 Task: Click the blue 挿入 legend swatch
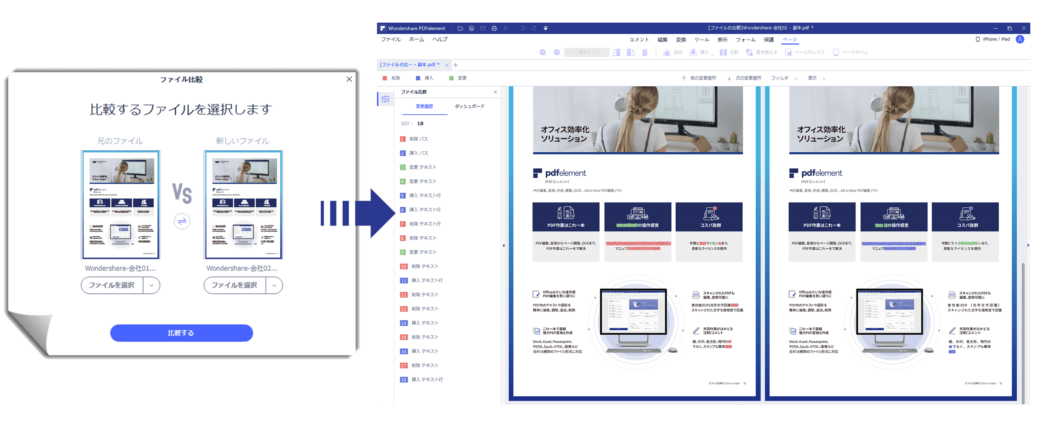418,78
